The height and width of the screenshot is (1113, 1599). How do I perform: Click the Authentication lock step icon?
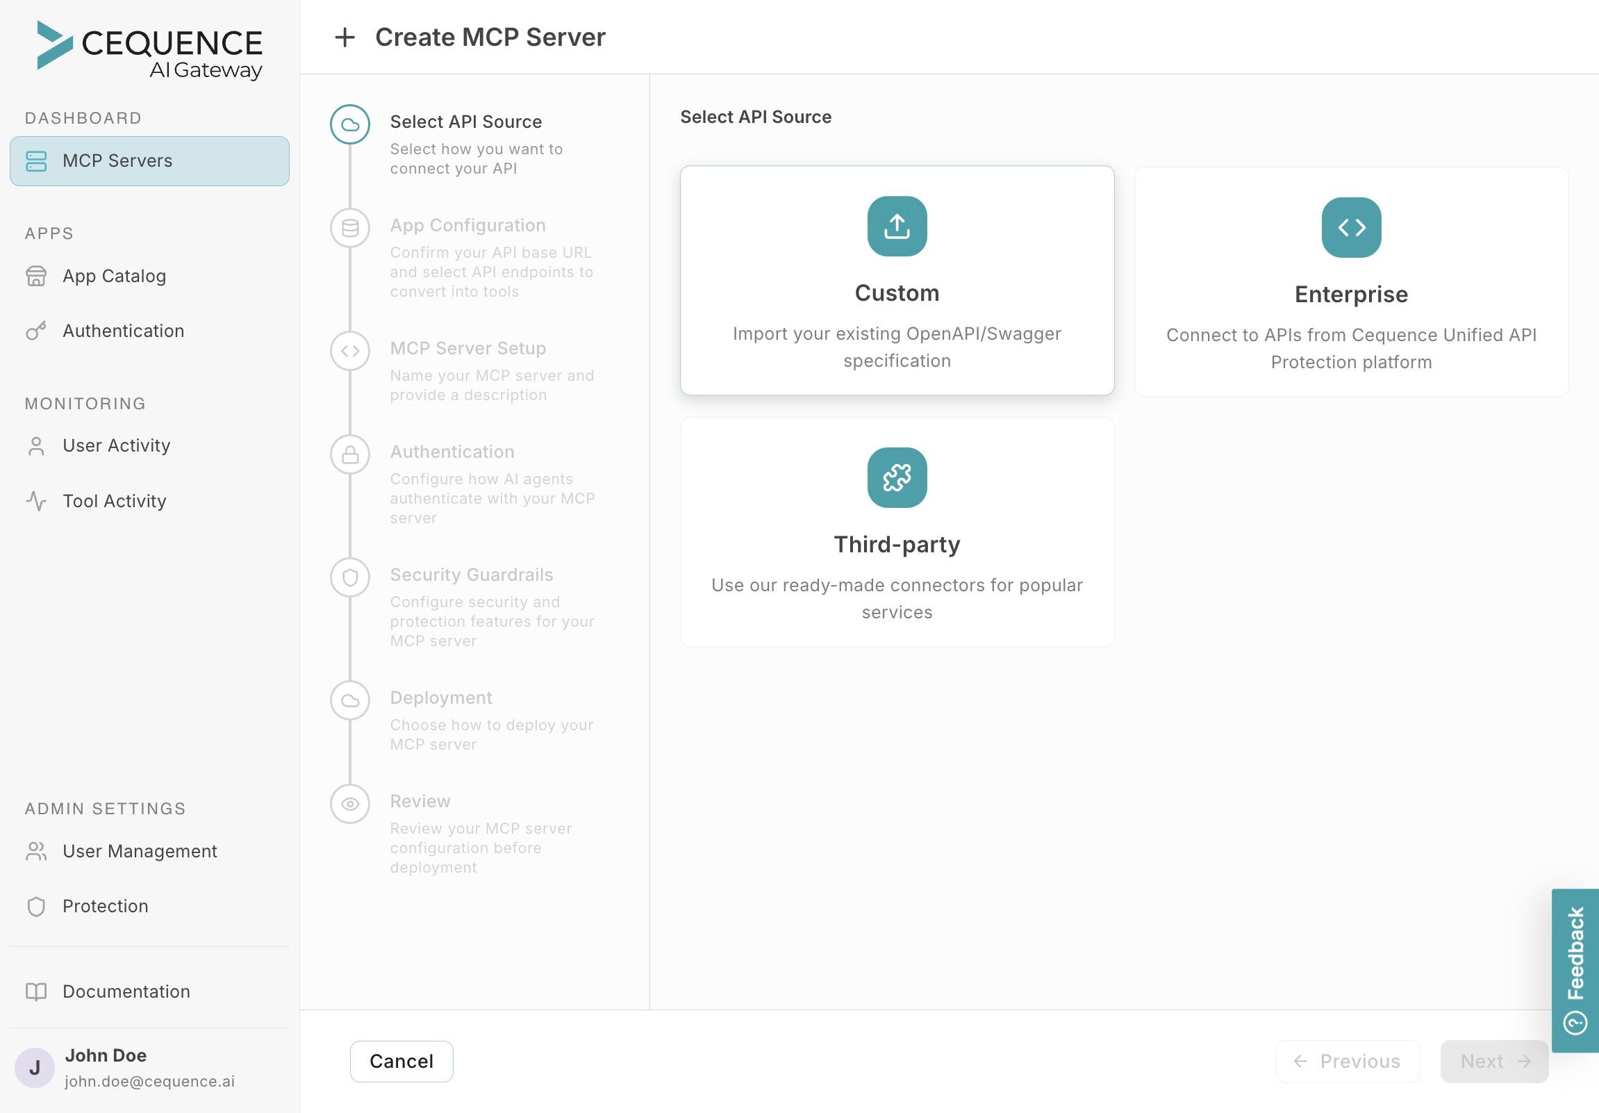pos(349,455)
